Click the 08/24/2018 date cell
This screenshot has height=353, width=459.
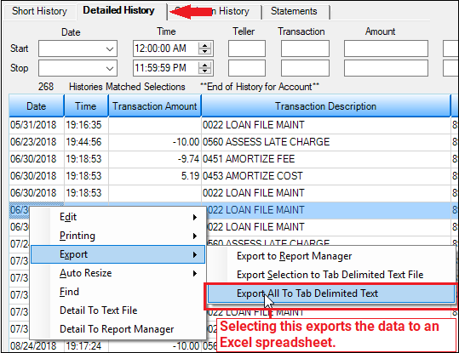point(37,346)
